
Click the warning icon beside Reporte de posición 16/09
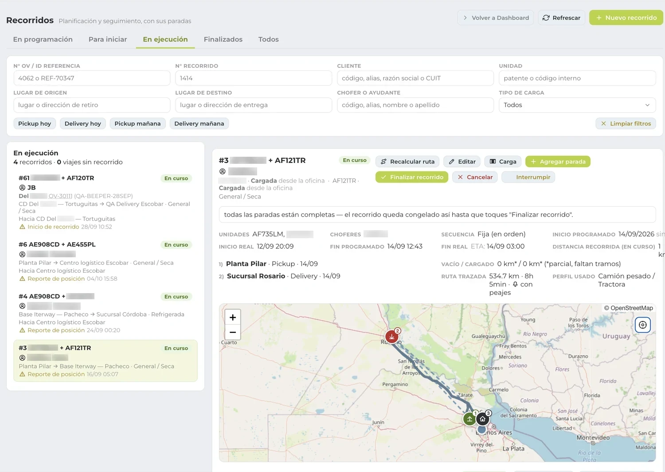[22, 374]
